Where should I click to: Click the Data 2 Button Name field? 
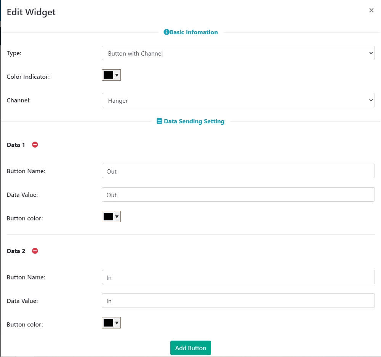coord(238,277)
